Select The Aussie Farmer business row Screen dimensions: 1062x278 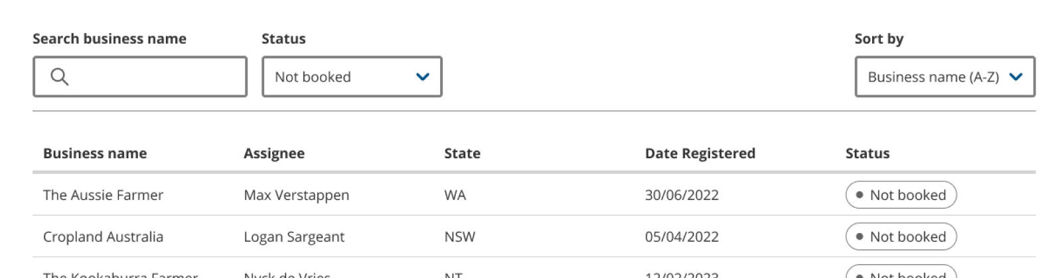tap(103, 195)
